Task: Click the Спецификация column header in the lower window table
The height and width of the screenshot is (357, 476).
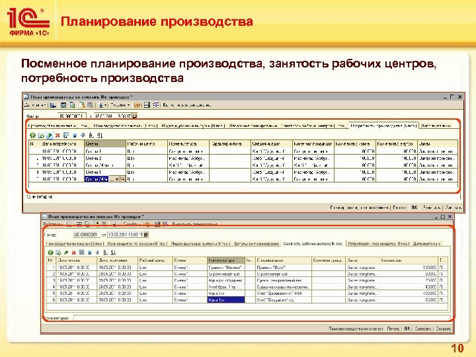Action: 284,260
